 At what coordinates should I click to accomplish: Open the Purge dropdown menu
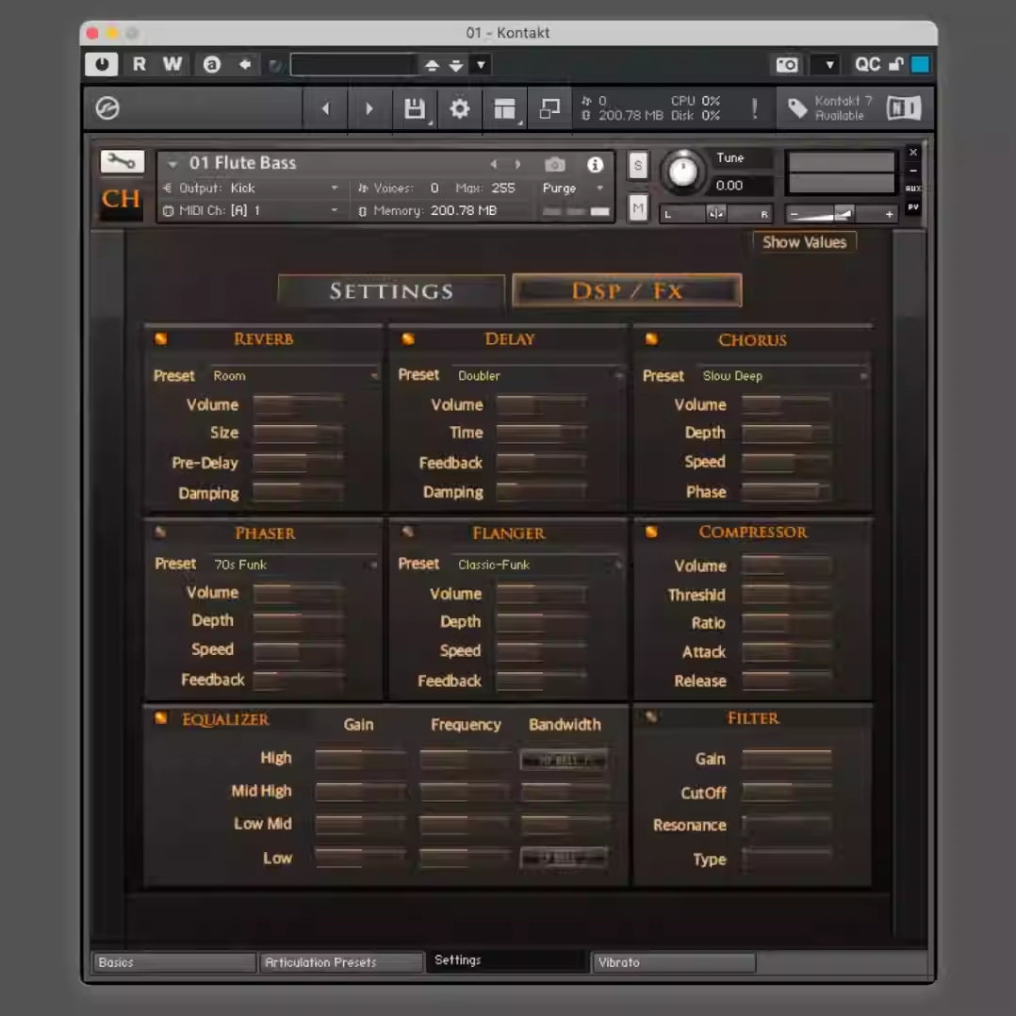click(573, 188)
